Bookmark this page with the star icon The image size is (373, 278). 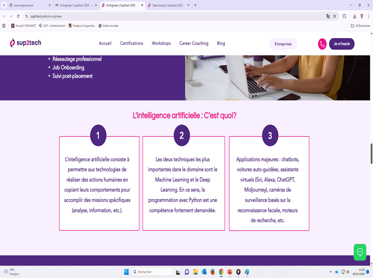335,16
